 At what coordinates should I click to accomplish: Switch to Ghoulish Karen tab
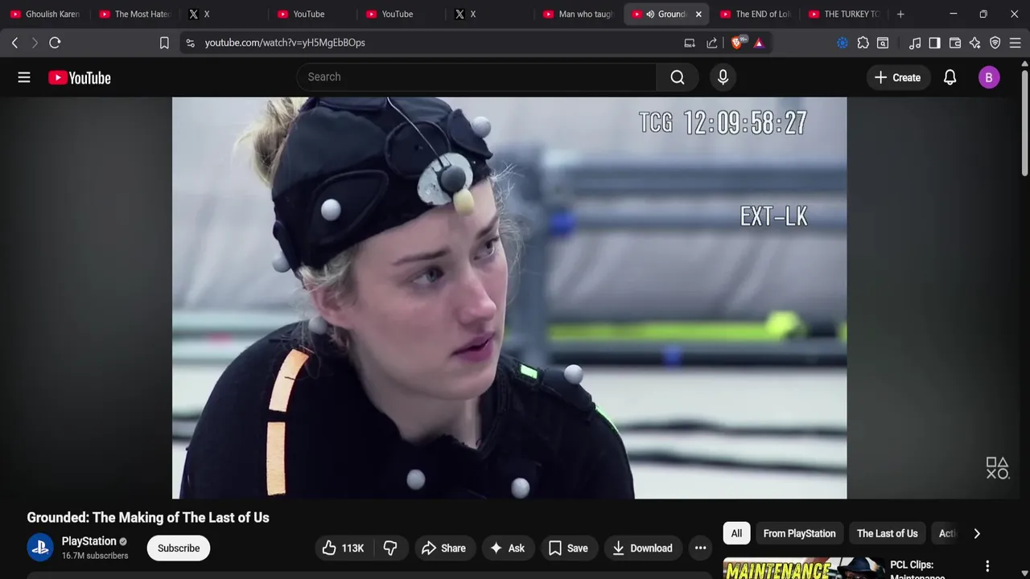click(44, 14)
